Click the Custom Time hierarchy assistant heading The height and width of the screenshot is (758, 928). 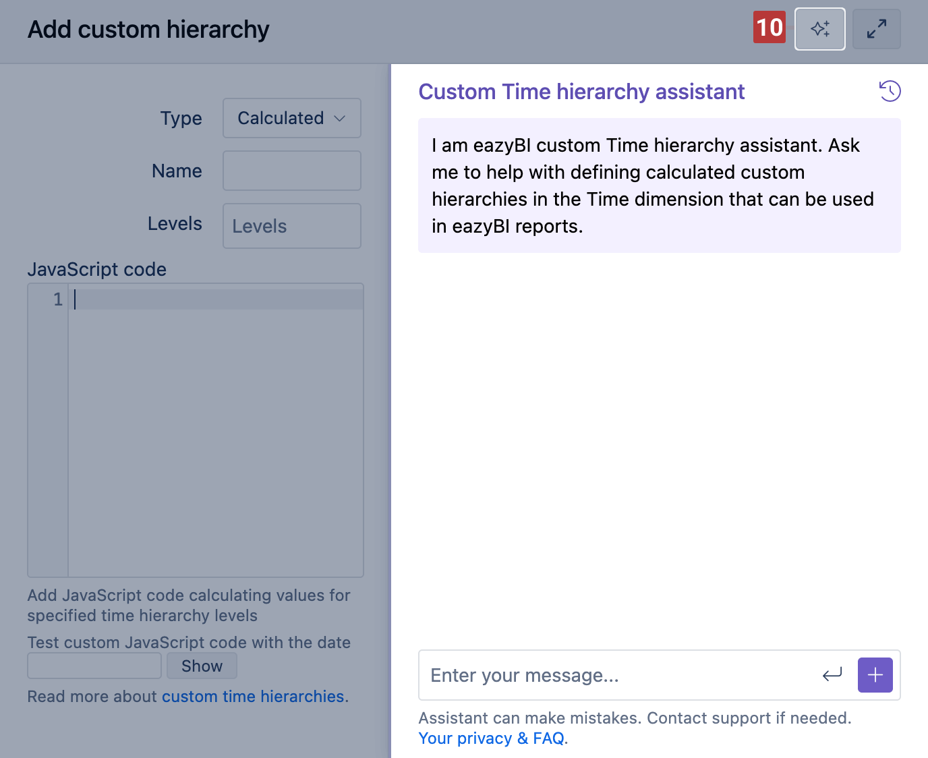tap(581, 92)
